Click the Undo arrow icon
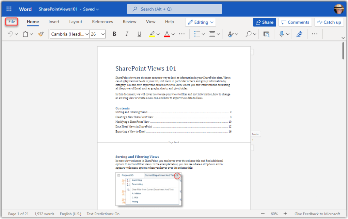348x219 pixels. coord(10,34)
